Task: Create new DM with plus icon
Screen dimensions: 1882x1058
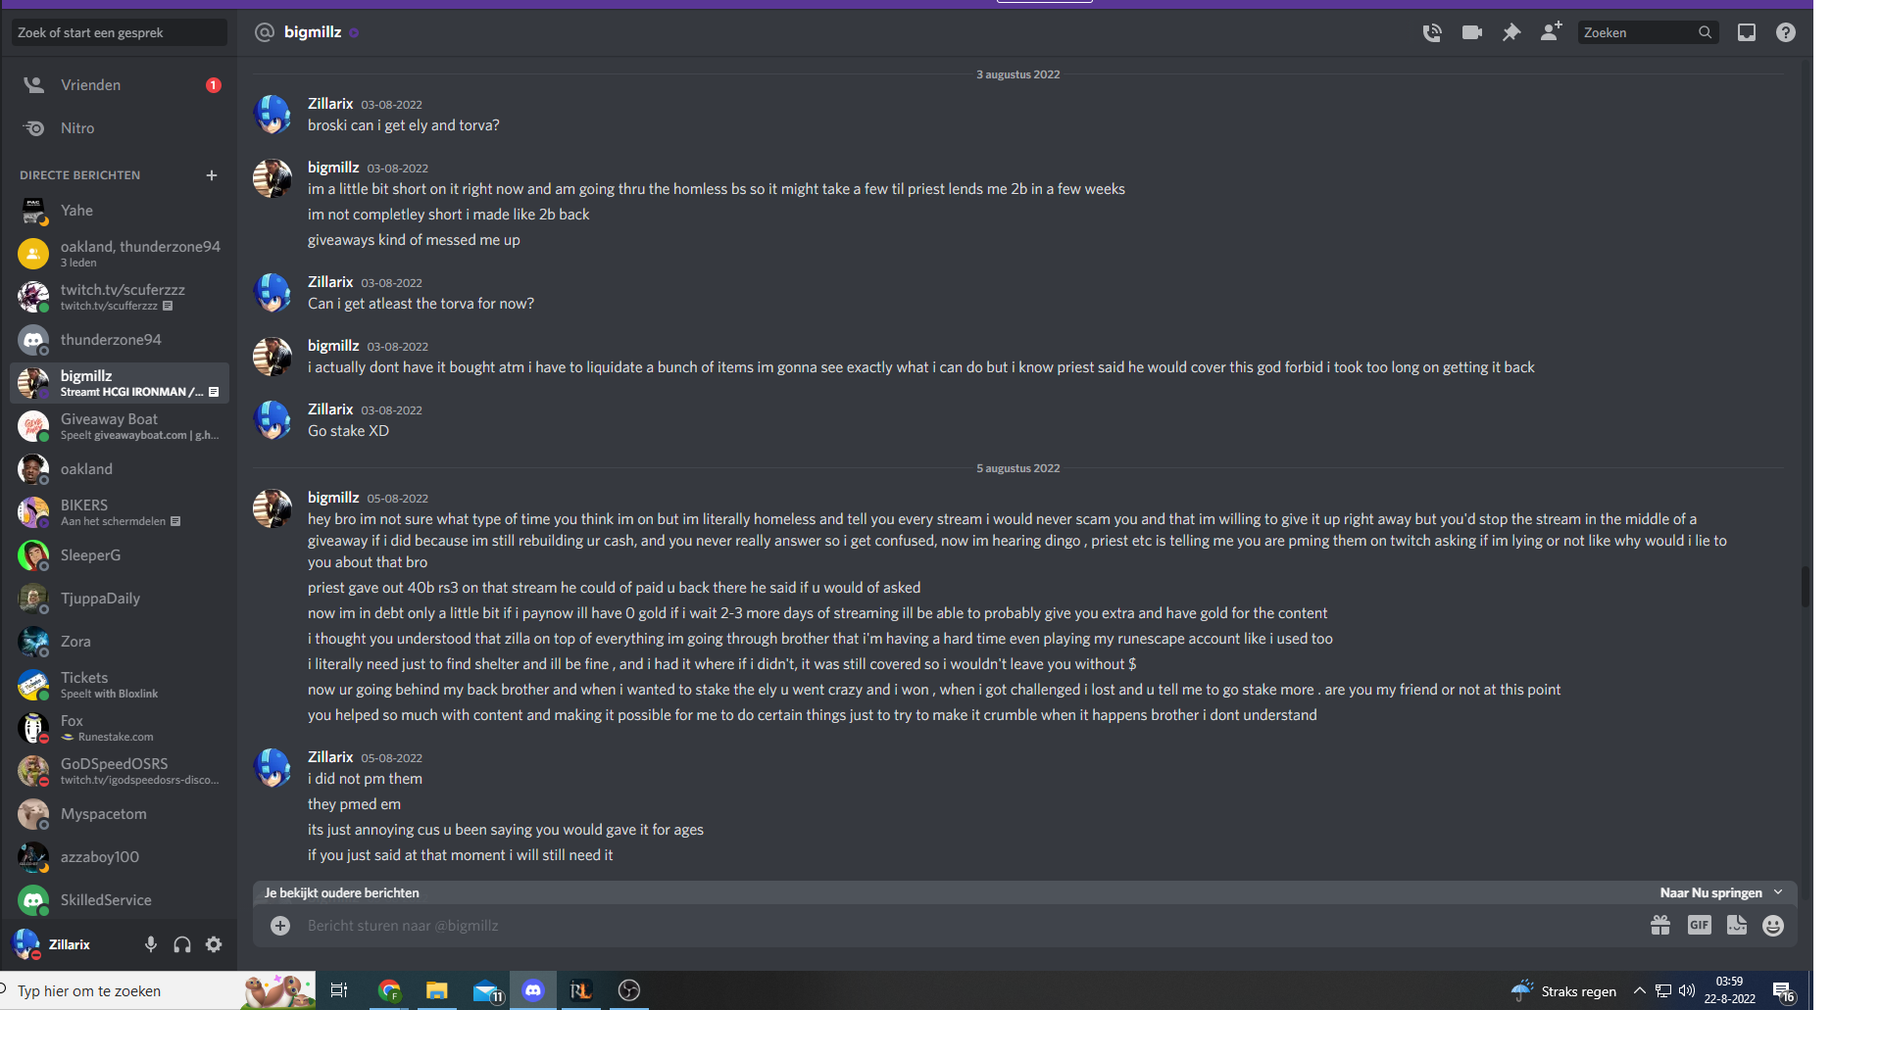Action: click(x=212, y=175)
